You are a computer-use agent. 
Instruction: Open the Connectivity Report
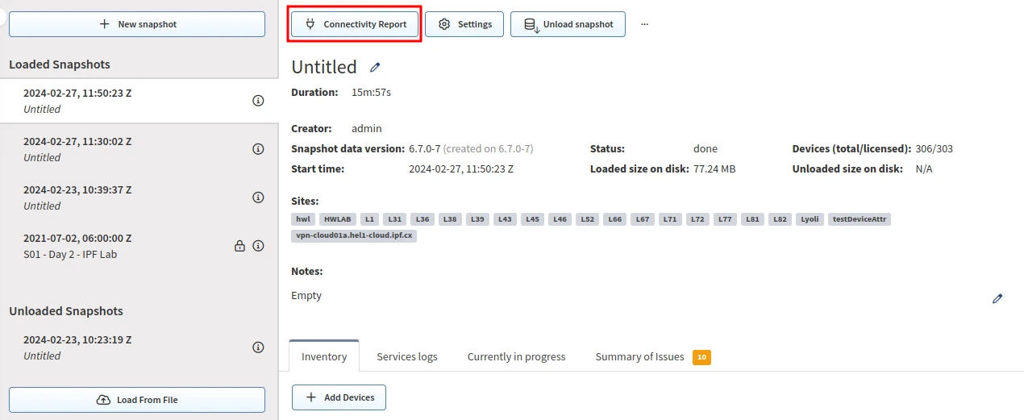pyautogui.click(x=356, y=24)
